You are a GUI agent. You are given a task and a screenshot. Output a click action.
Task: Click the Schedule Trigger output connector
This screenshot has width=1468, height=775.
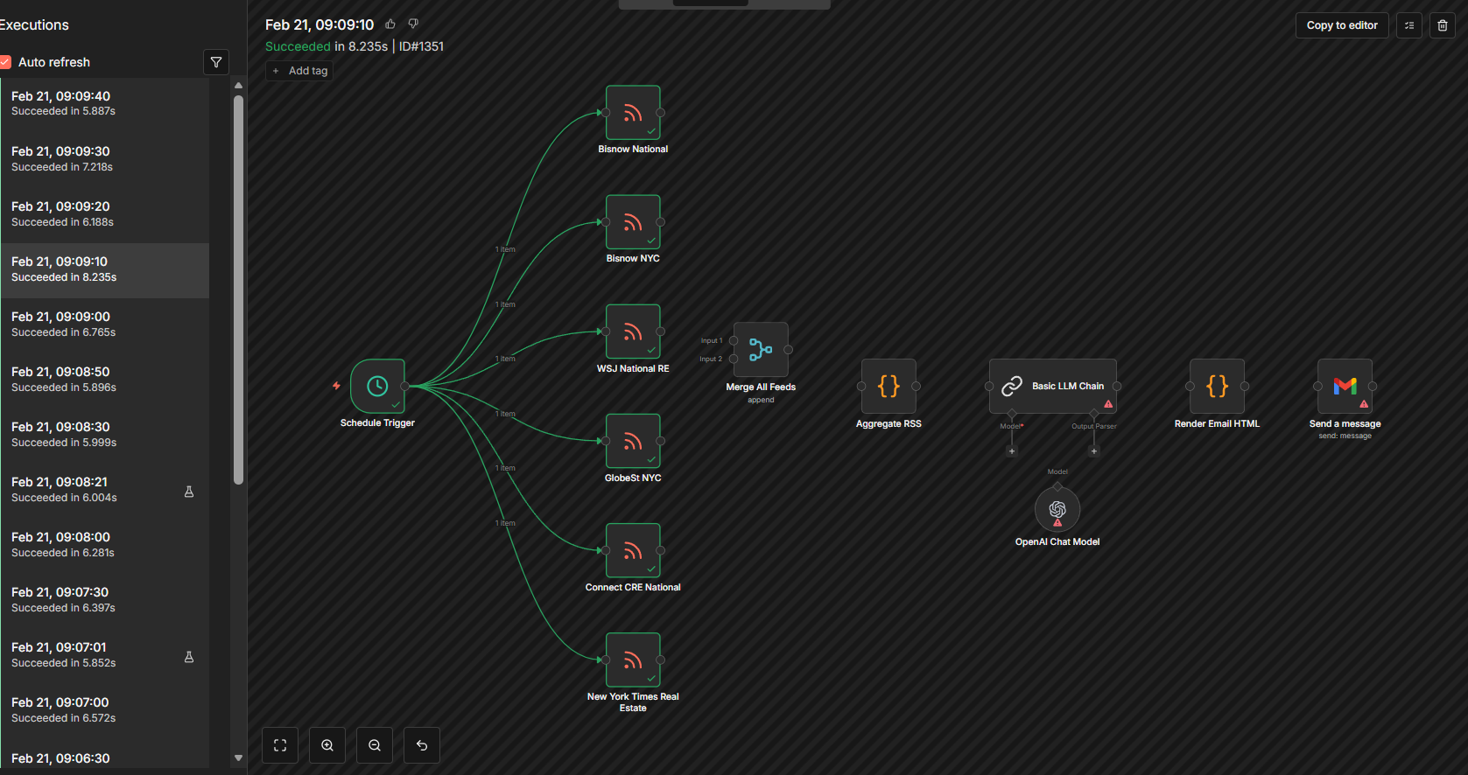[404, 386]
